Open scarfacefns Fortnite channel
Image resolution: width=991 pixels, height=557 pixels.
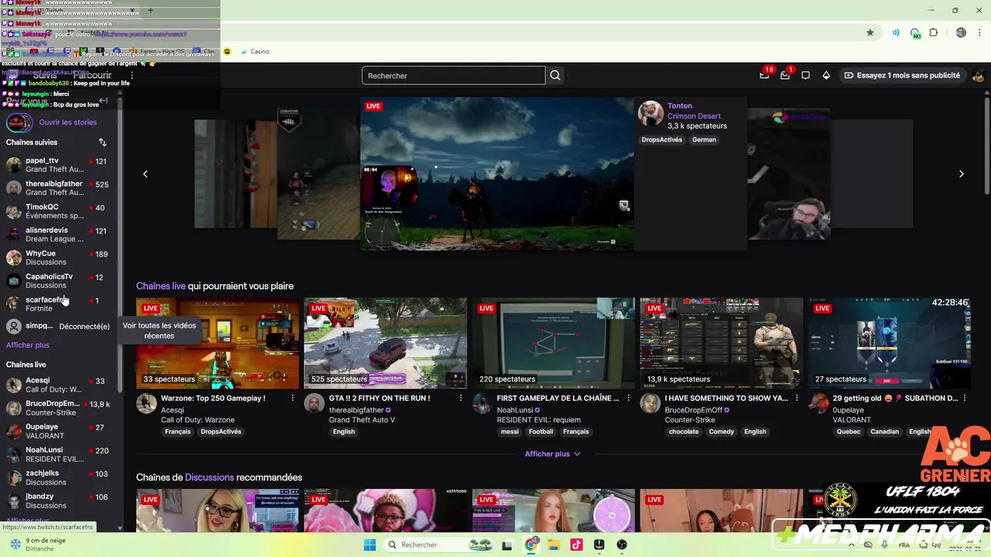tap(59, 304)
